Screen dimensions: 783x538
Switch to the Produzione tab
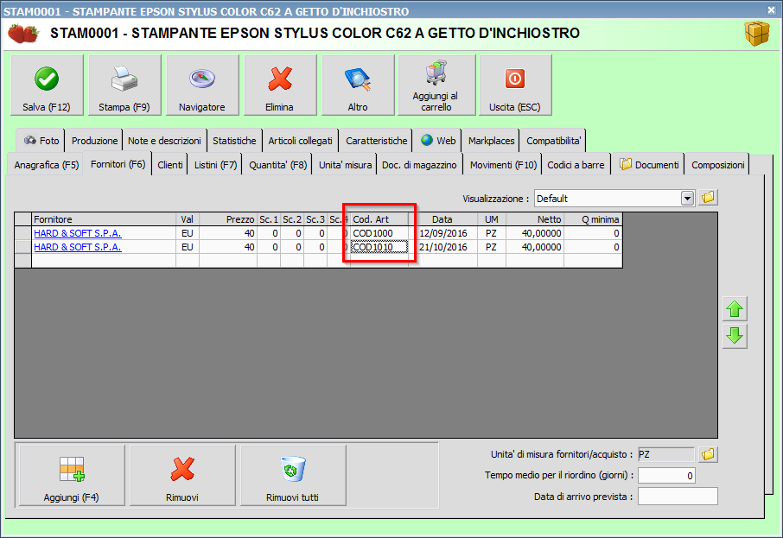point(94,141)
